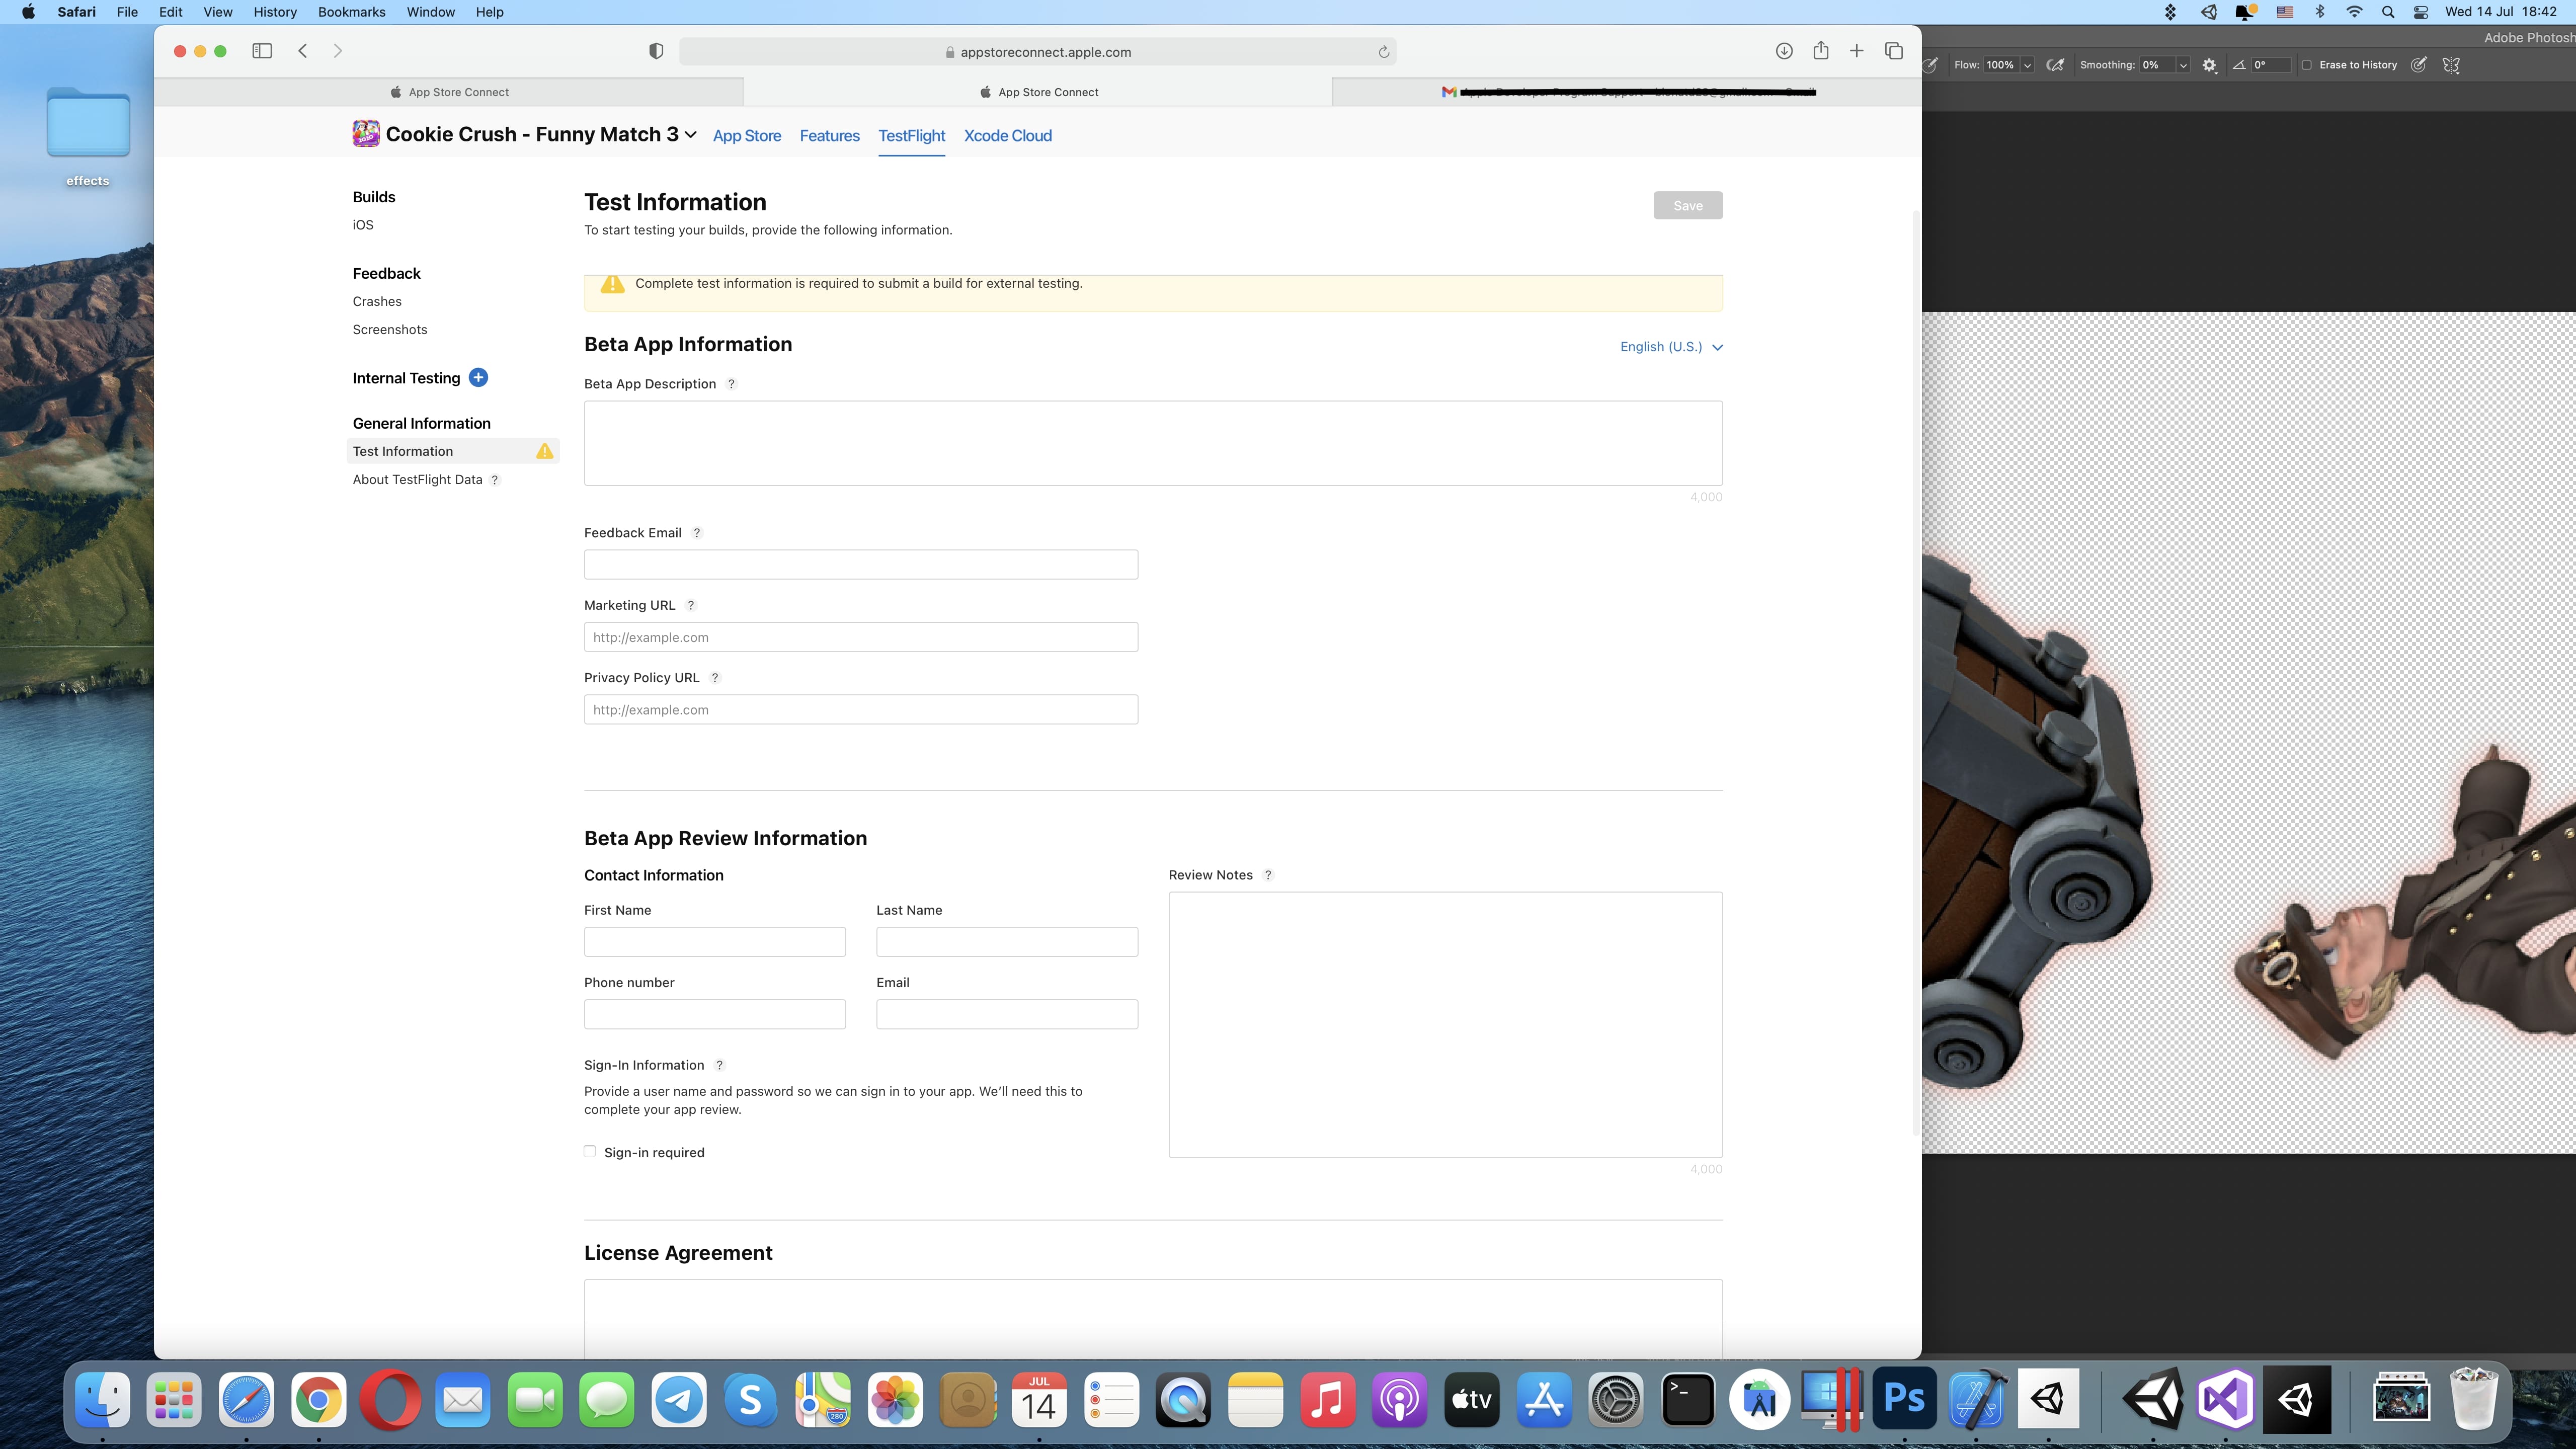Click the Share icon in Safari toolbar
This screenshot has height=1449, width=2576.
coord(1820,51)
